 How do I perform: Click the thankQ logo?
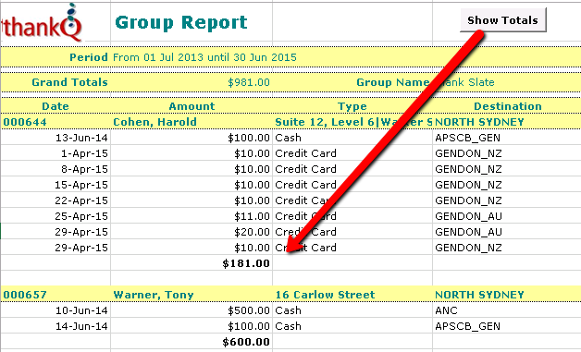(x=41, y=22)
